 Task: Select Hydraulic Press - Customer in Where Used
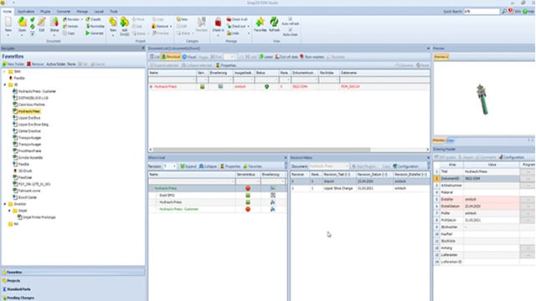coord(178,209)
